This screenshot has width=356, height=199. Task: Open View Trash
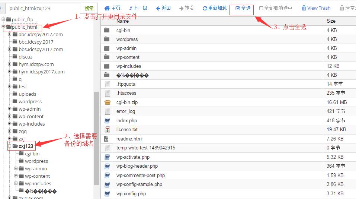coord(316,8)
